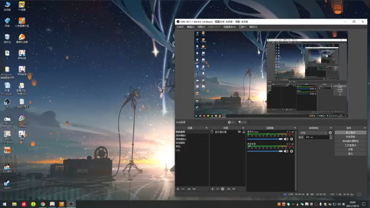Open the transition type dropdown showing Fade
This screenshot has height=208, width=370.
[313, 133]
